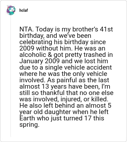The height and width of the screenshot is (142, 127).
Task: Click the line "where he was the only vehicle"
Action: 63,74
